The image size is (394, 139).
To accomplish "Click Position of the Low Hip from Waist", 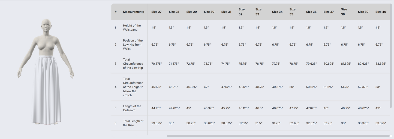I will [x=133, y=45].
